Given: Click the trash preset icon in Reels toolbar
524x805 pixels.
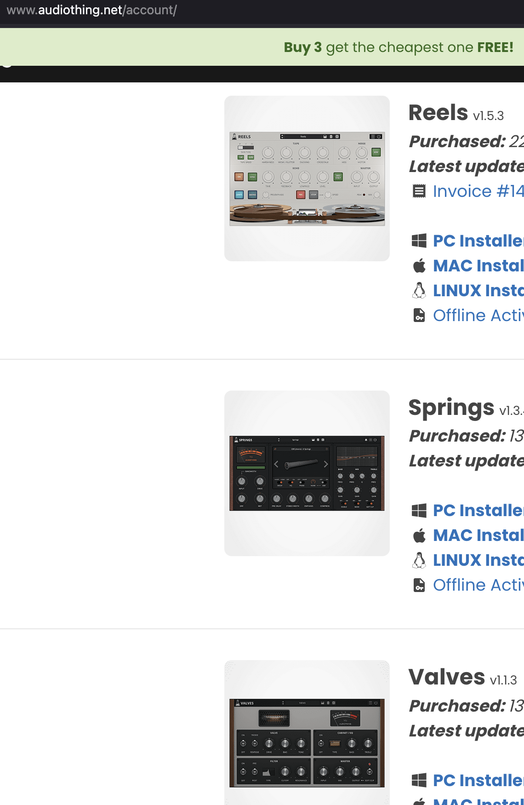Looking at the screenshot, I should click(x=331, y=137).
